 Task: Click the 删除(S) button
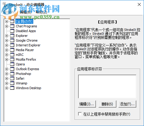pos(107,104)
